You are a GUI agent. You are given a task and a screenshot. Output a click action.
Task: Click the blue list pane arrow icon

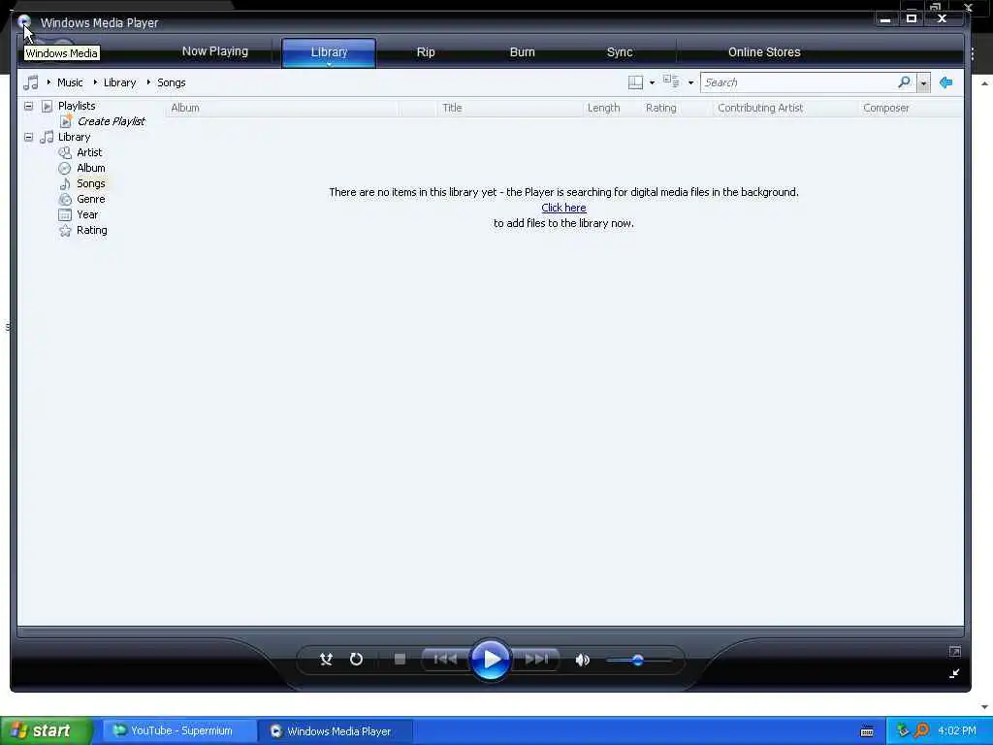click(x=946, y=82)
